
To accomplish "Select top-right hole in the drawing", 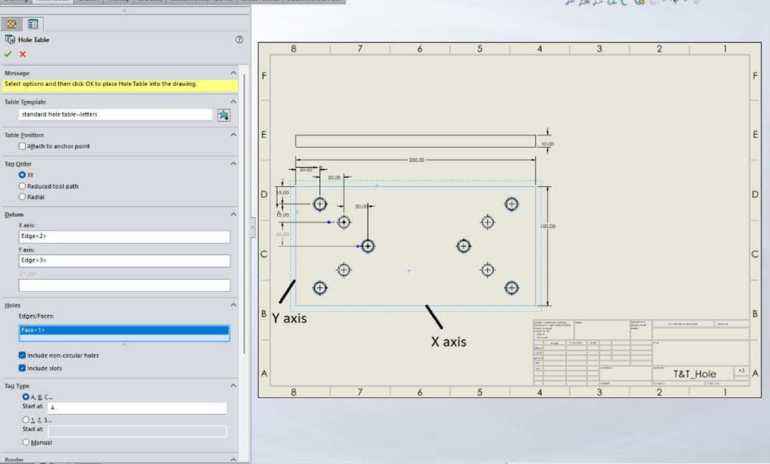I will [511, 204].
